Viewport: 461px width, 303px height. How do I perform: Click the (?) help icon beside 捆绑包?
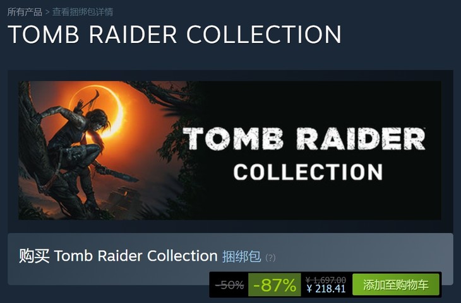pos(270,258)
